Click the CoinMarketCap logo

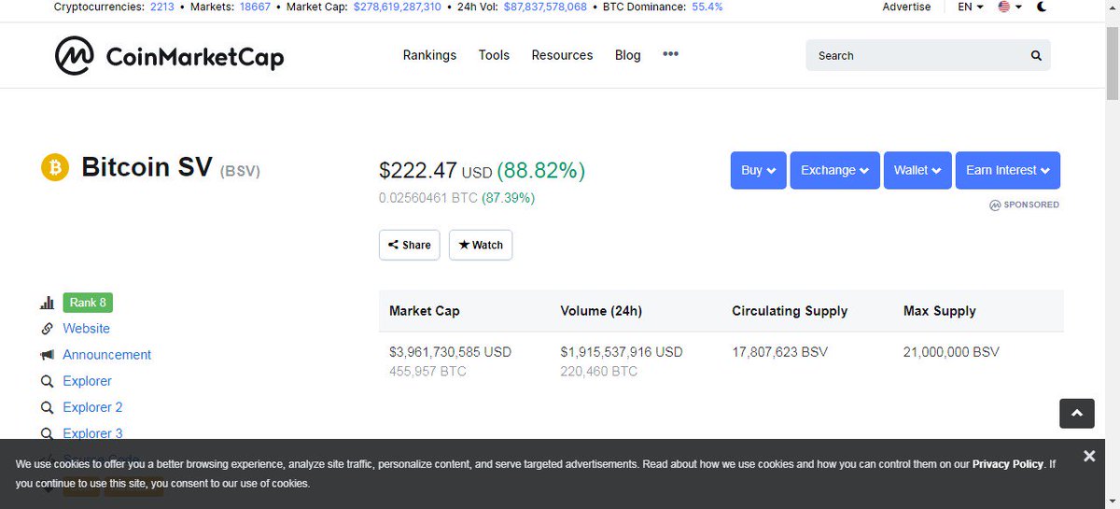169,56
